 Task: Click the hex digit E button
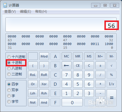pyautogui.click(x=55, y=93)
